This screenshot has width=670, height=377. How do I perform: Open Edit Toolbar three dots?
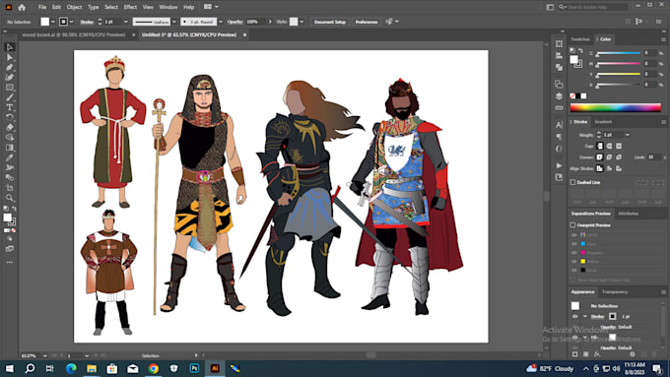pyautogui.click(x=10, y=262)
